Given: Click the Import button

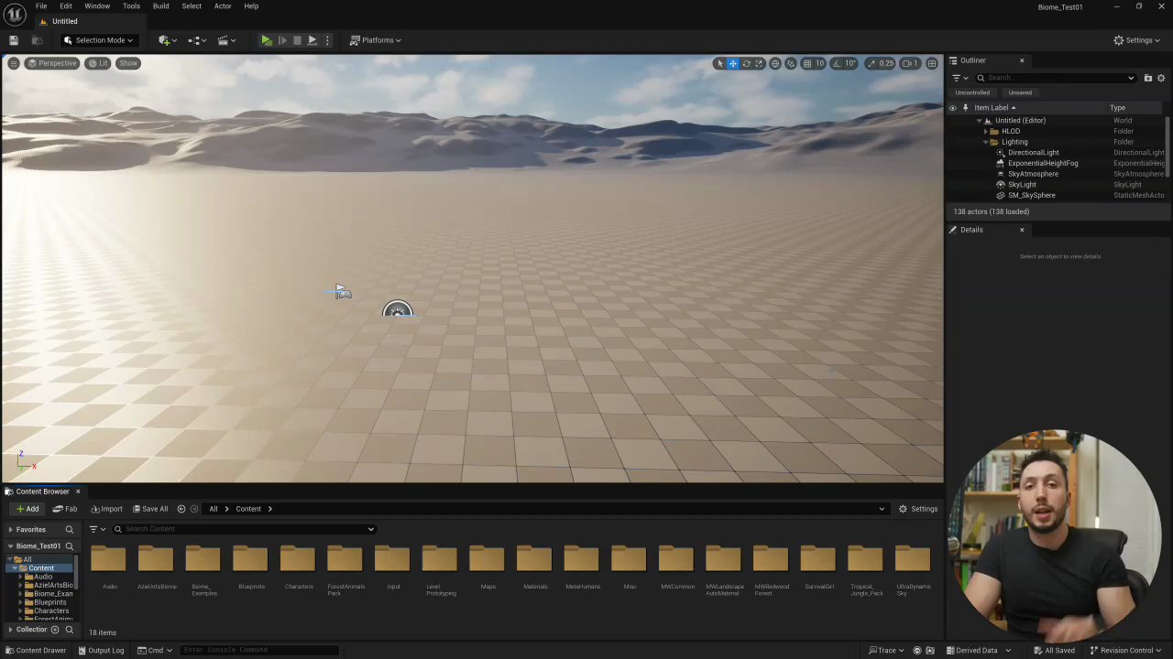Looking at the screenshot, I should [107, 509].
